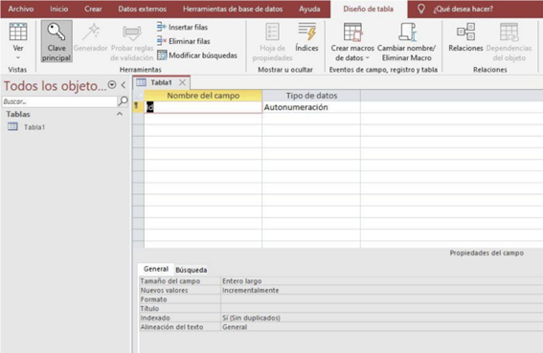
Task: Click the search magnifier in navigation pane
Action: click(123, 101)
